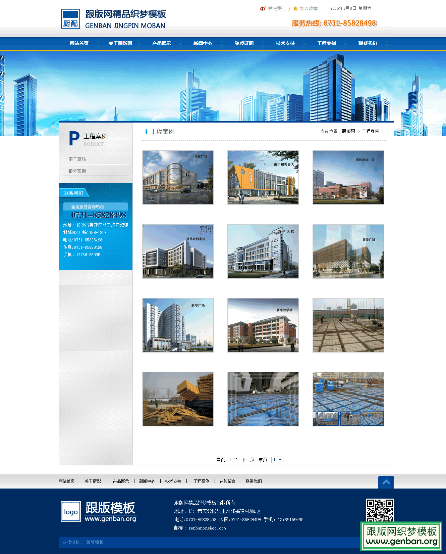This screenshot has width=446, height=554.
Task: Jump to page 2 in pagination
Action: click(x=236, y=460)
